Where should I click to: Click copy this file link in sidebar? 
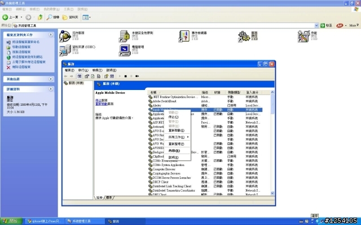(x=21, y=52)
